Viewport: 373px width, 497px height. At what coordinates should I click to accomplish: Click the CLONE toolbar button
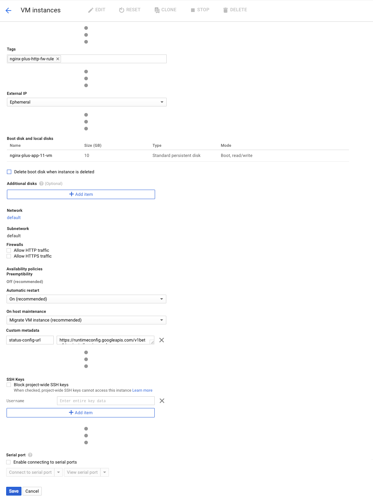(166, 10)
